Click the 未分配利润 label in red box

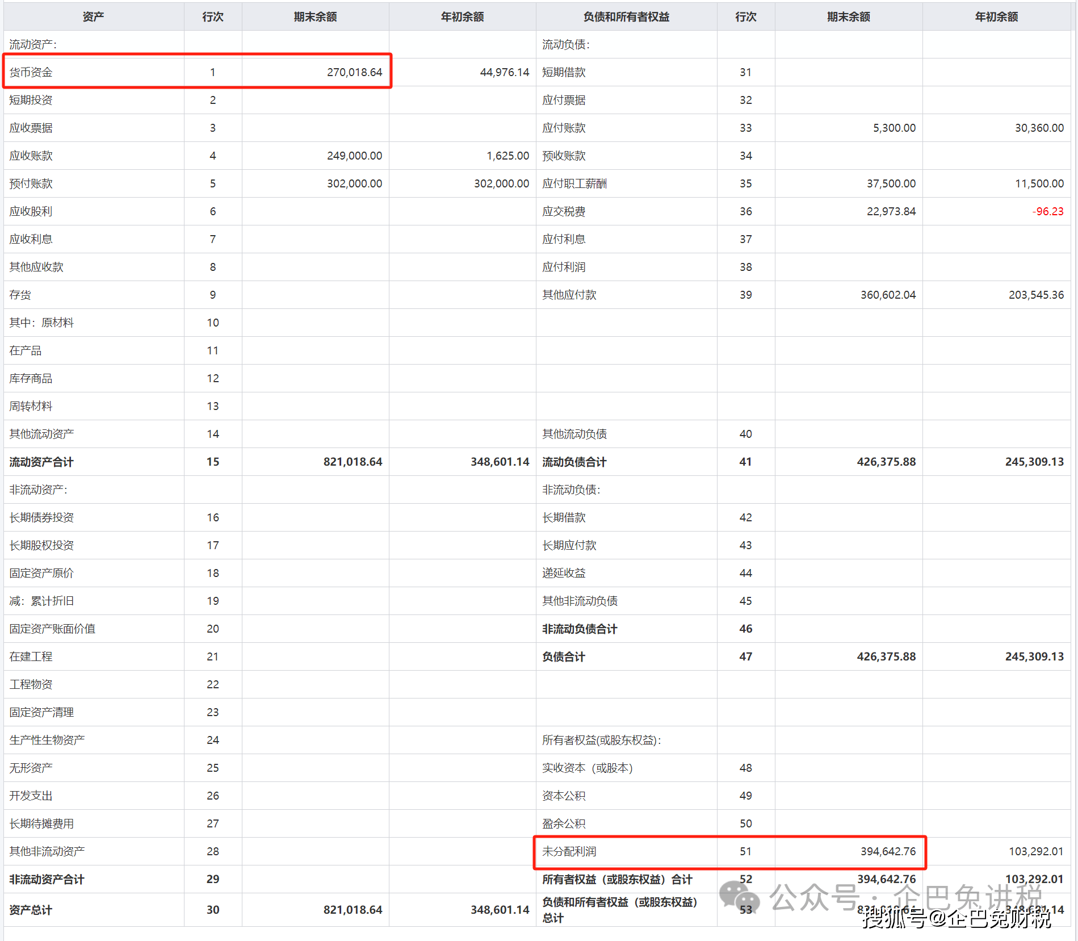(569, 851)
